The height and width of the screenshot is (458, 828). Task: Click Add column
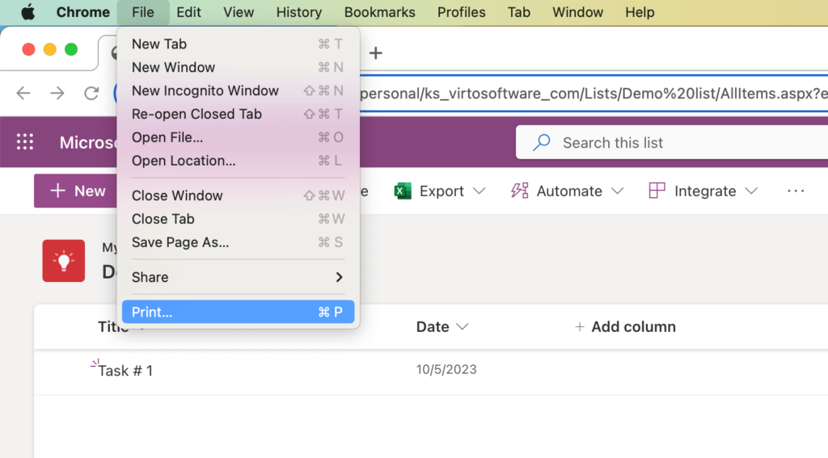point(625,326)
